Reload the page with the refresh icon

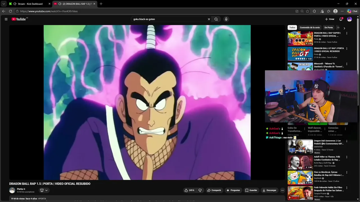pyautogui.click(x=10, y=11)
